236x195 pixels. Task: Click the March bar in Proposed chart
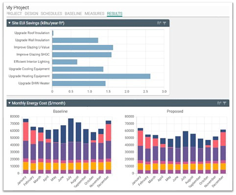coord(155,154)
